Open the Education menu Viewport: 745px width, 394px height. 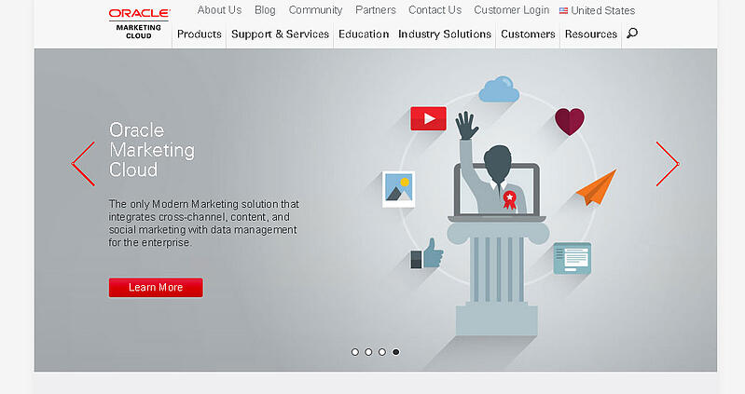pos(364,34)
